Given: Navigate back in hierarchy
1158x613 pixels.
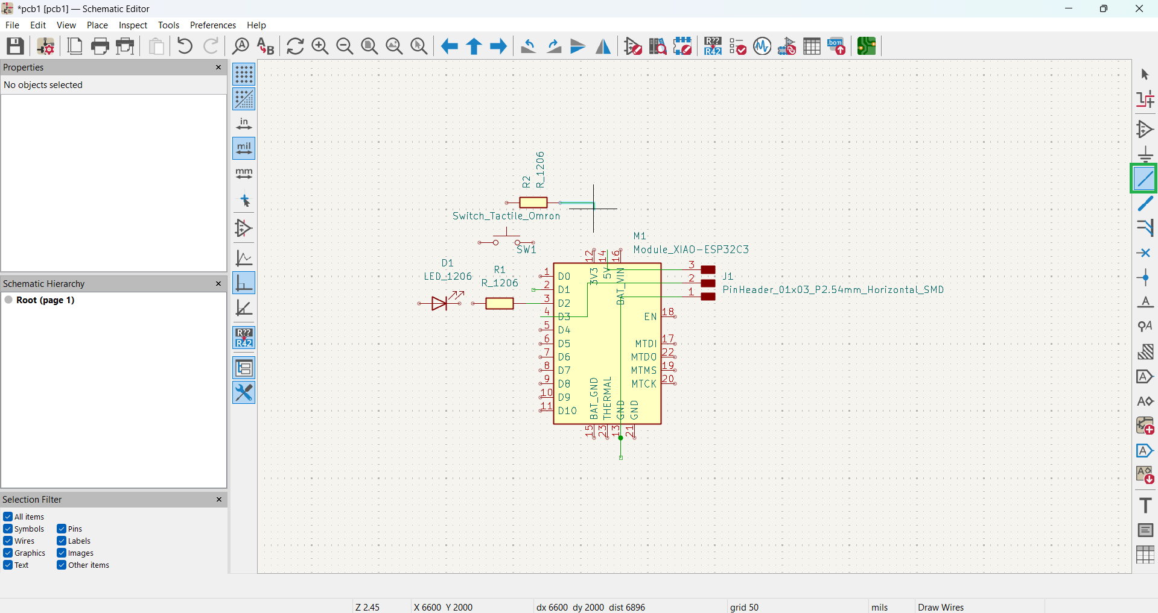Looking at the screenshot, I should point(449,46).
